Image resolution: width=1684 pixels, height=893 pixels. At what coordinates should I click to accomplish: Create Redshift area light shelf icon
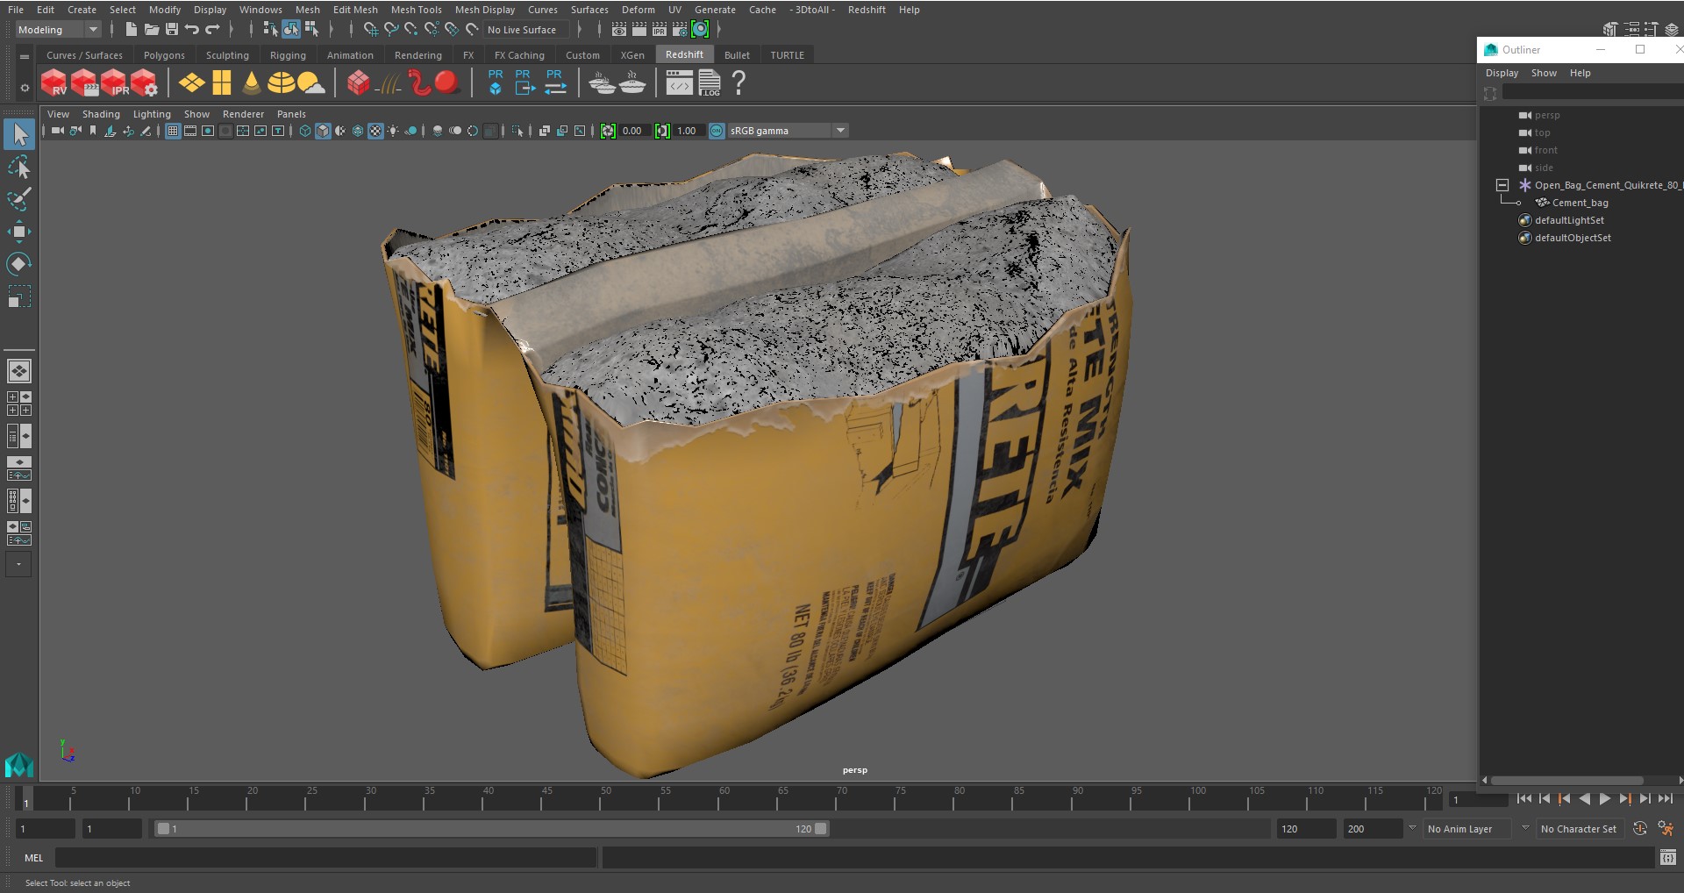click(192, 83)
